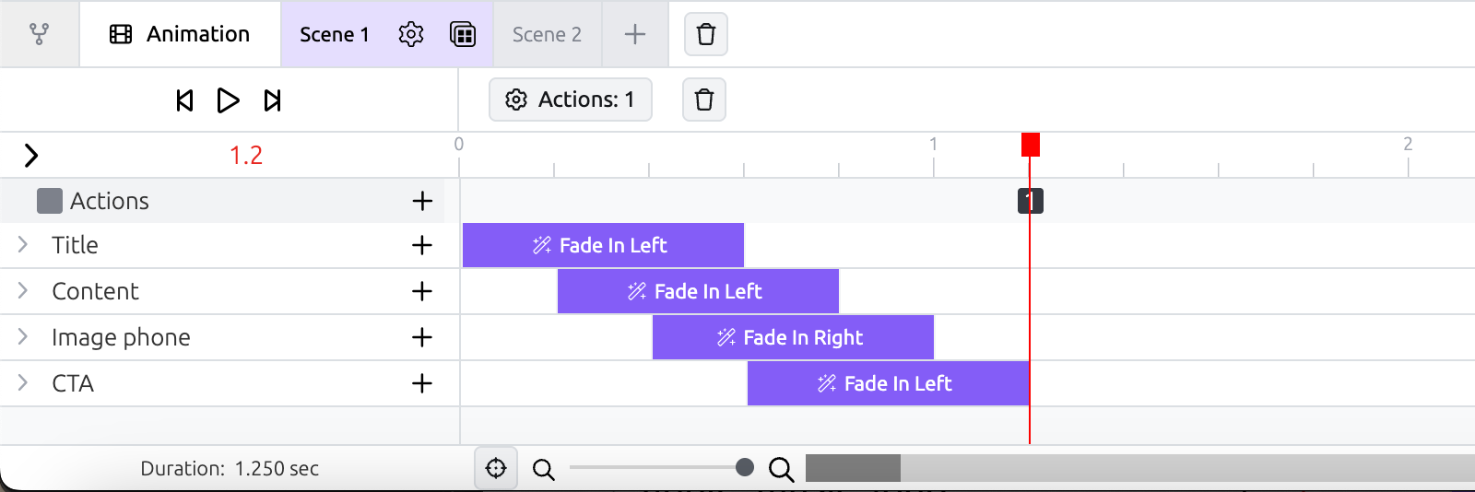Delete the scene with top trash icon
Screen dimensions: 1475x492
pyautogui.click(x=706, y=34)
